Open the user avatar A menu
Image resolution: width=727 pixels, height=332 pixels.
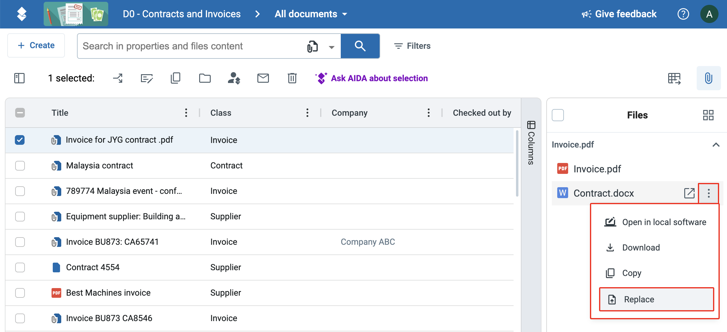pyautogui.click(x=709, y=14)
